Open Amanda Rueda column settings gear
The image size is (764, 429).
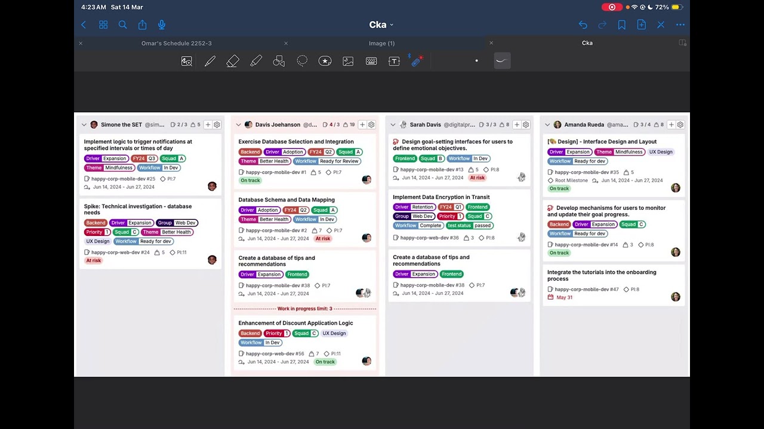[x=680, y=125]
